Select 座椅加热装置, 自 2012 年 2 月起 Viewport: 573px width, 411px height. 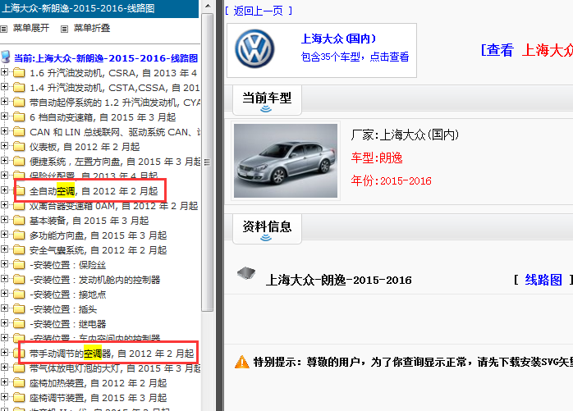click(x=98, y=383)
